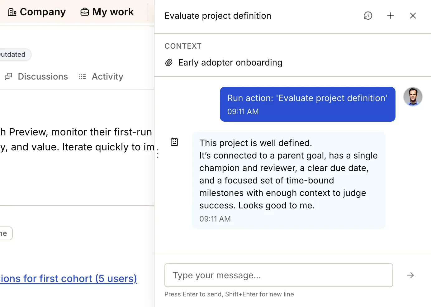431x307 pixels.
Task: Open the My work navigation item
Action: pos(113,12)
